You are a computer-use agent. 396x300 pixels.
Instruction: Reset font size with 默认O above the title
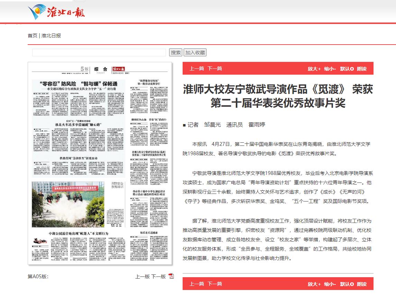(x=347, y=69)
